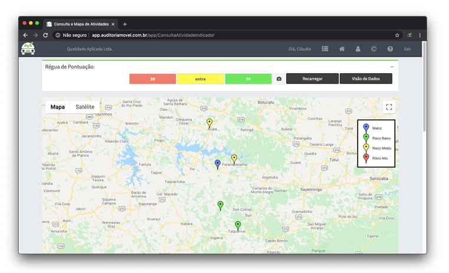Click Olá, Cláudio greeting in header

click(x=300, y=49)
